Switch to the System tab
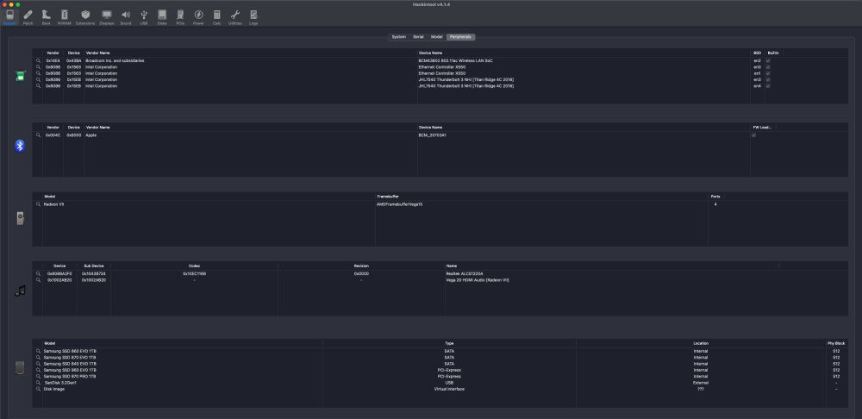 click(398, 37)
